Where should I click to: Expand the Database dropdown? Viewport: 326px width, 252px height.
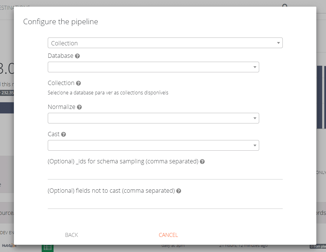coord(153,67)
